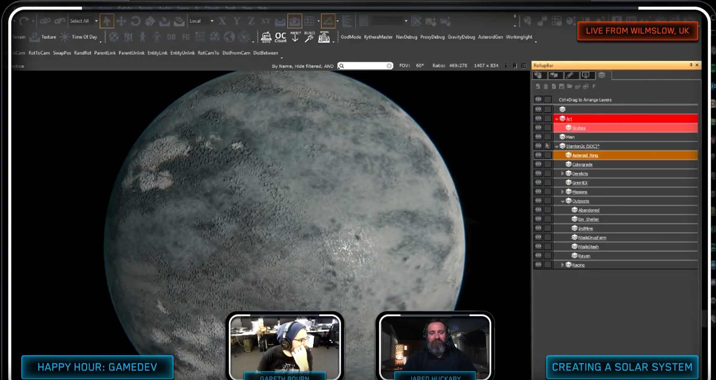716x380 pixels.
Task: Hide the Derelicts layer via eye icon
Action: click(x=538, y=173)
